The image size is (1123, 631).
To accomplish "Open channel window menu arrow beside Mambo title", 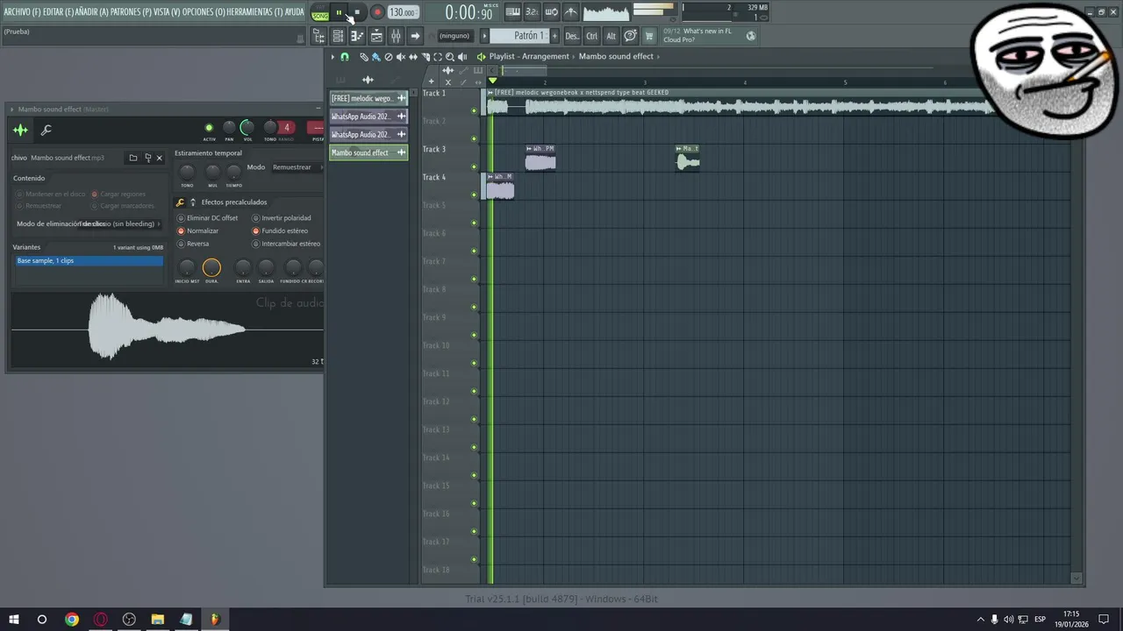I will tap(12, 110).
